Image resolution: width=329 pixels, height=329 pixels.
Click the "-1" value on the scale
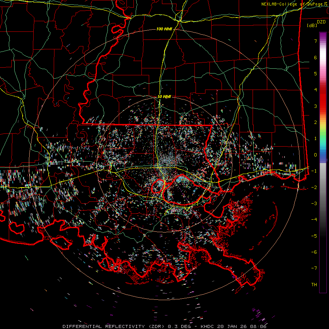coord(314,171)
